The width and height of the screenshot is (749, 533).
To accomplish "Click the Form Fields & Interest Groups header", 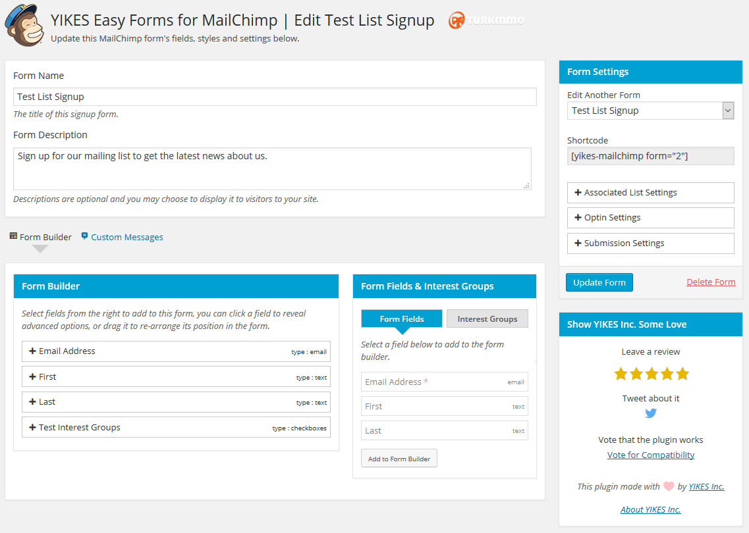I will coord(444,286).
